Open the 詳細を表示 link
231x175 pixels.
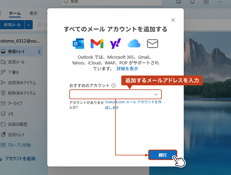[x=127, y=69]
